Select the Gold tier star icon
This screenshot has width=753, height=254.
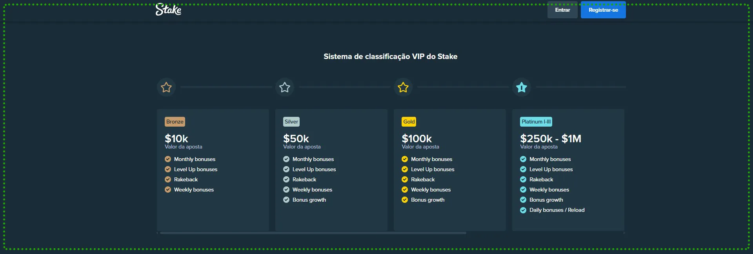click(403, 87)
